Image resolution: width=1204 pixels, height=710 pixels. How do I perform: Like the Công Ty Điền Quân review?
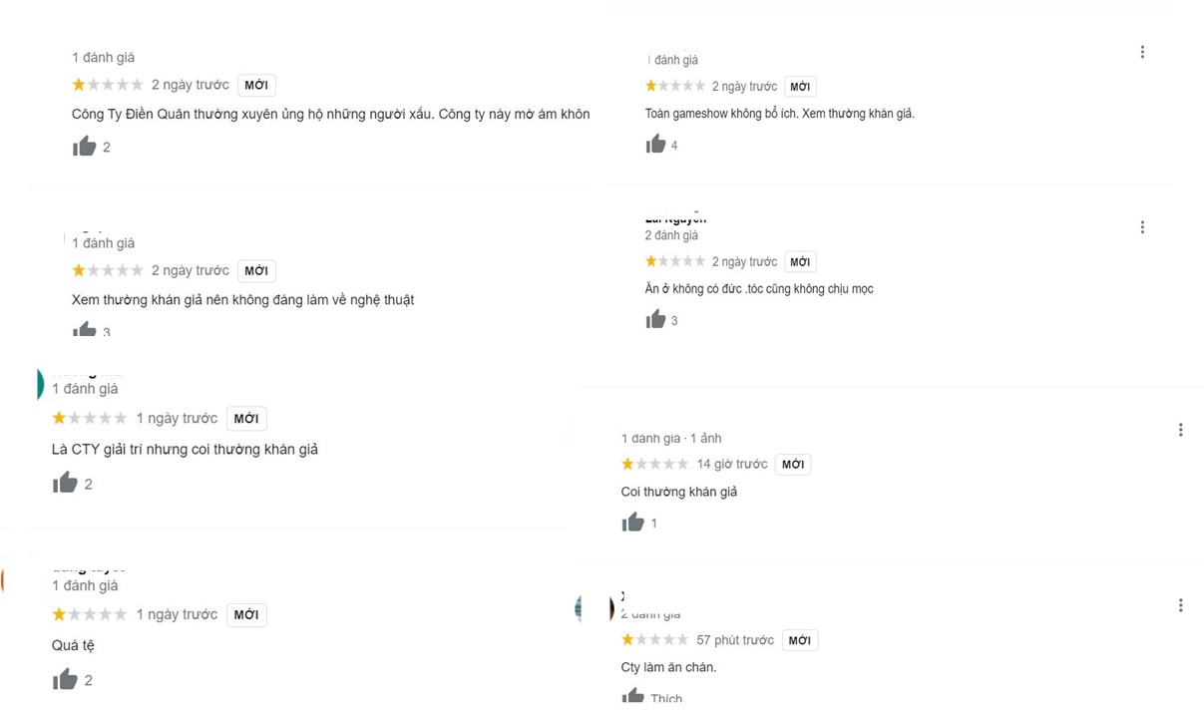[x=85, y=147]
